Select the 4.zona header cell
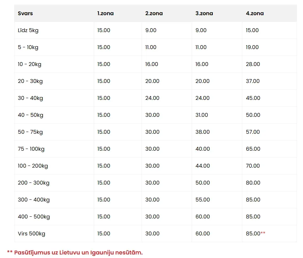Viewport: 303px width, 258px height. point(255,13)
